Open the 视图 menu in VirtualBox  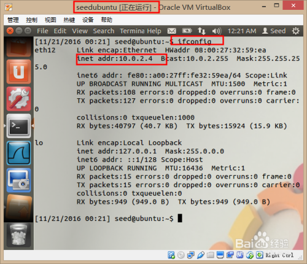point(50,20)
